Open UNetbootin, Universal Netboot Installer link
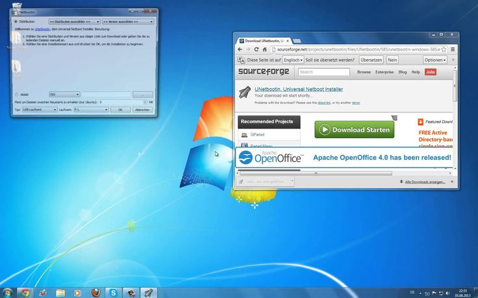Viewport: 478px width, 298px height. (x=299, y=90)
